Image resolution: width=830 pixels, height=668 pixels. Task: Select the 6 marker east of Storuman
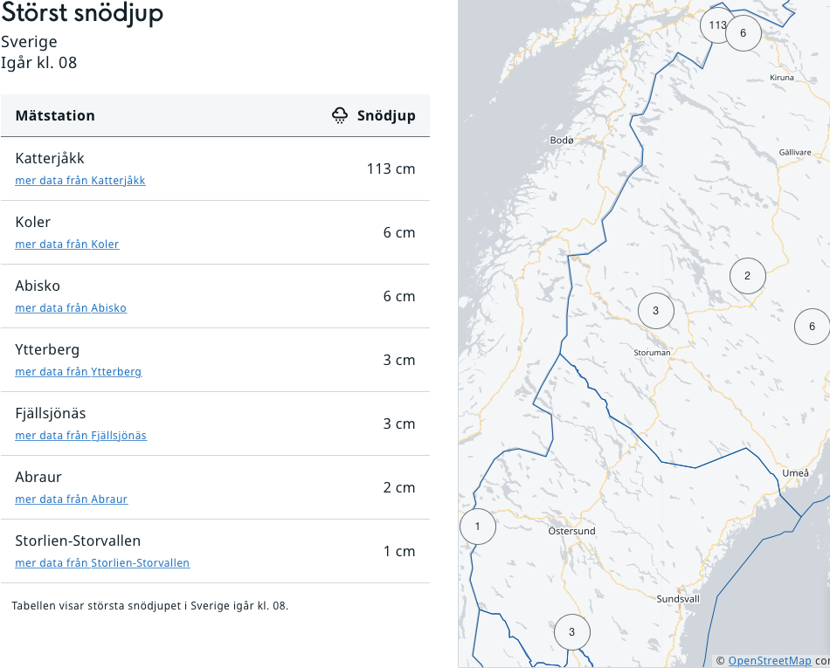[812, 327]
